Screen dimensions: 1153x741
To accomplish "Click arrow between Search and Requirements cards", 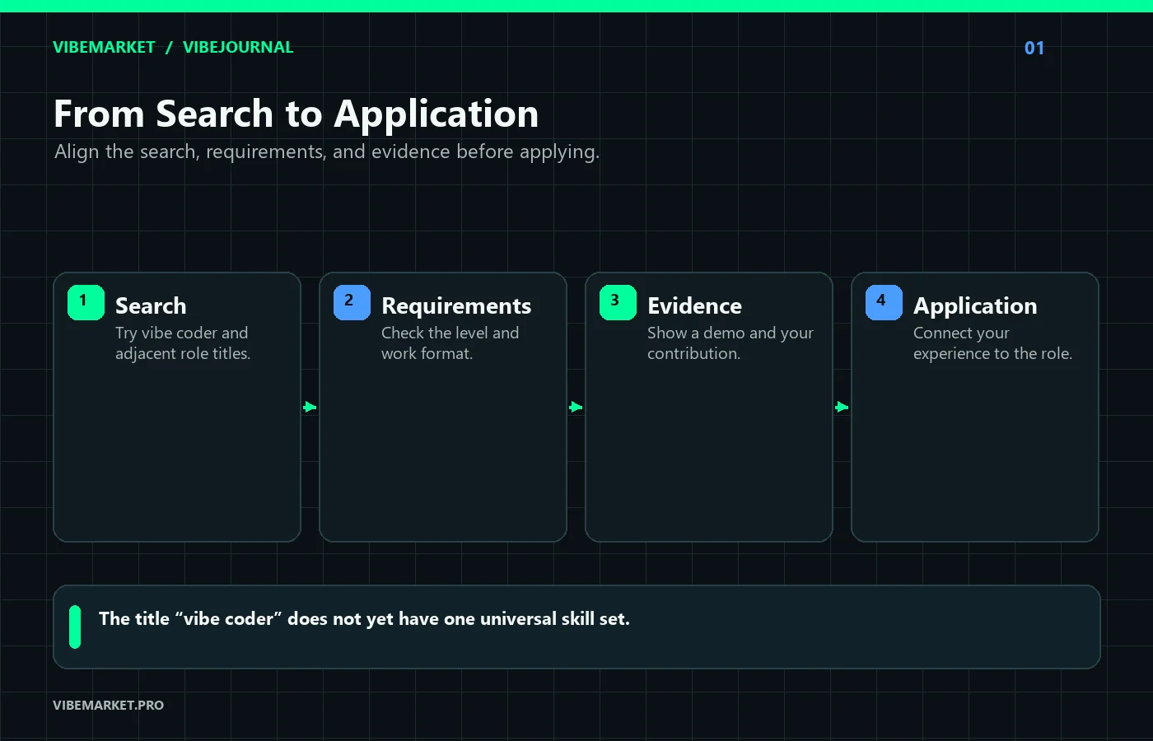I will 310,407.
